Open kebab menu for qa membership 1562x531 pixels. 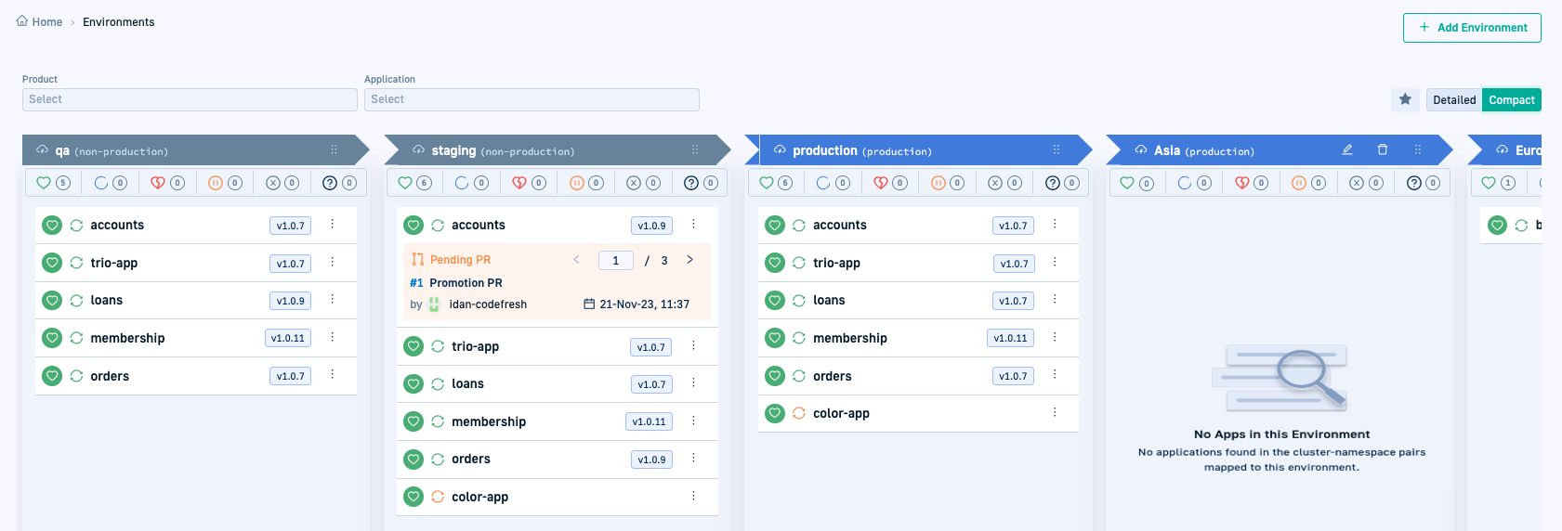333,338
